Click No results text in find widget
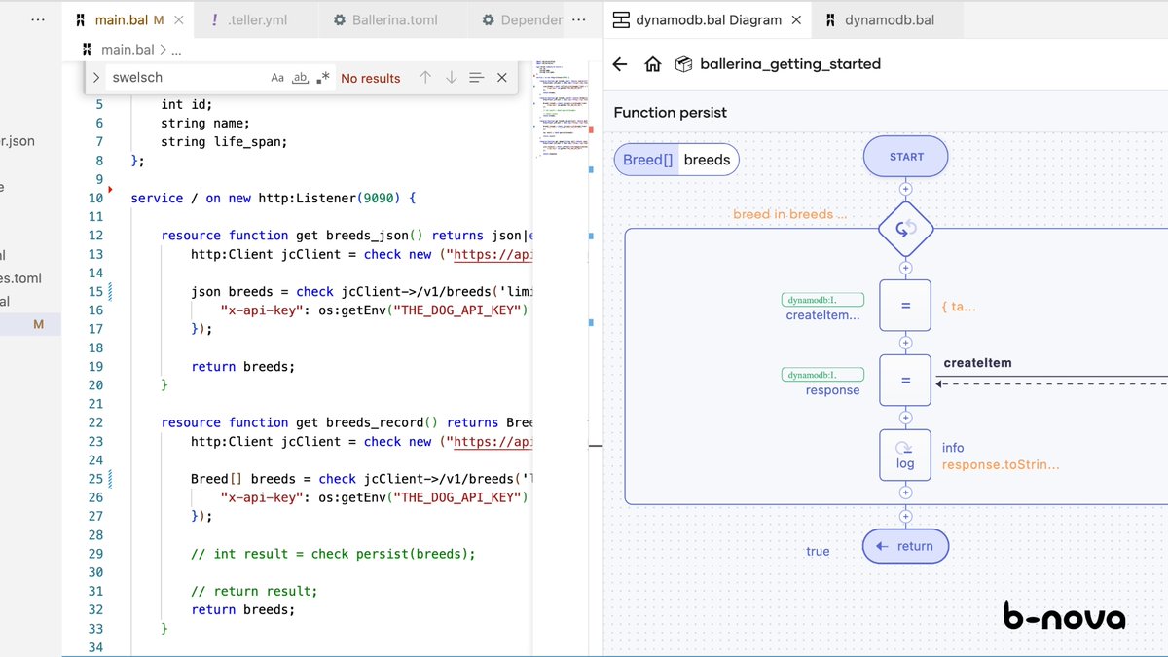Screen dimensions: 1168x657 [x=370, y=79]
